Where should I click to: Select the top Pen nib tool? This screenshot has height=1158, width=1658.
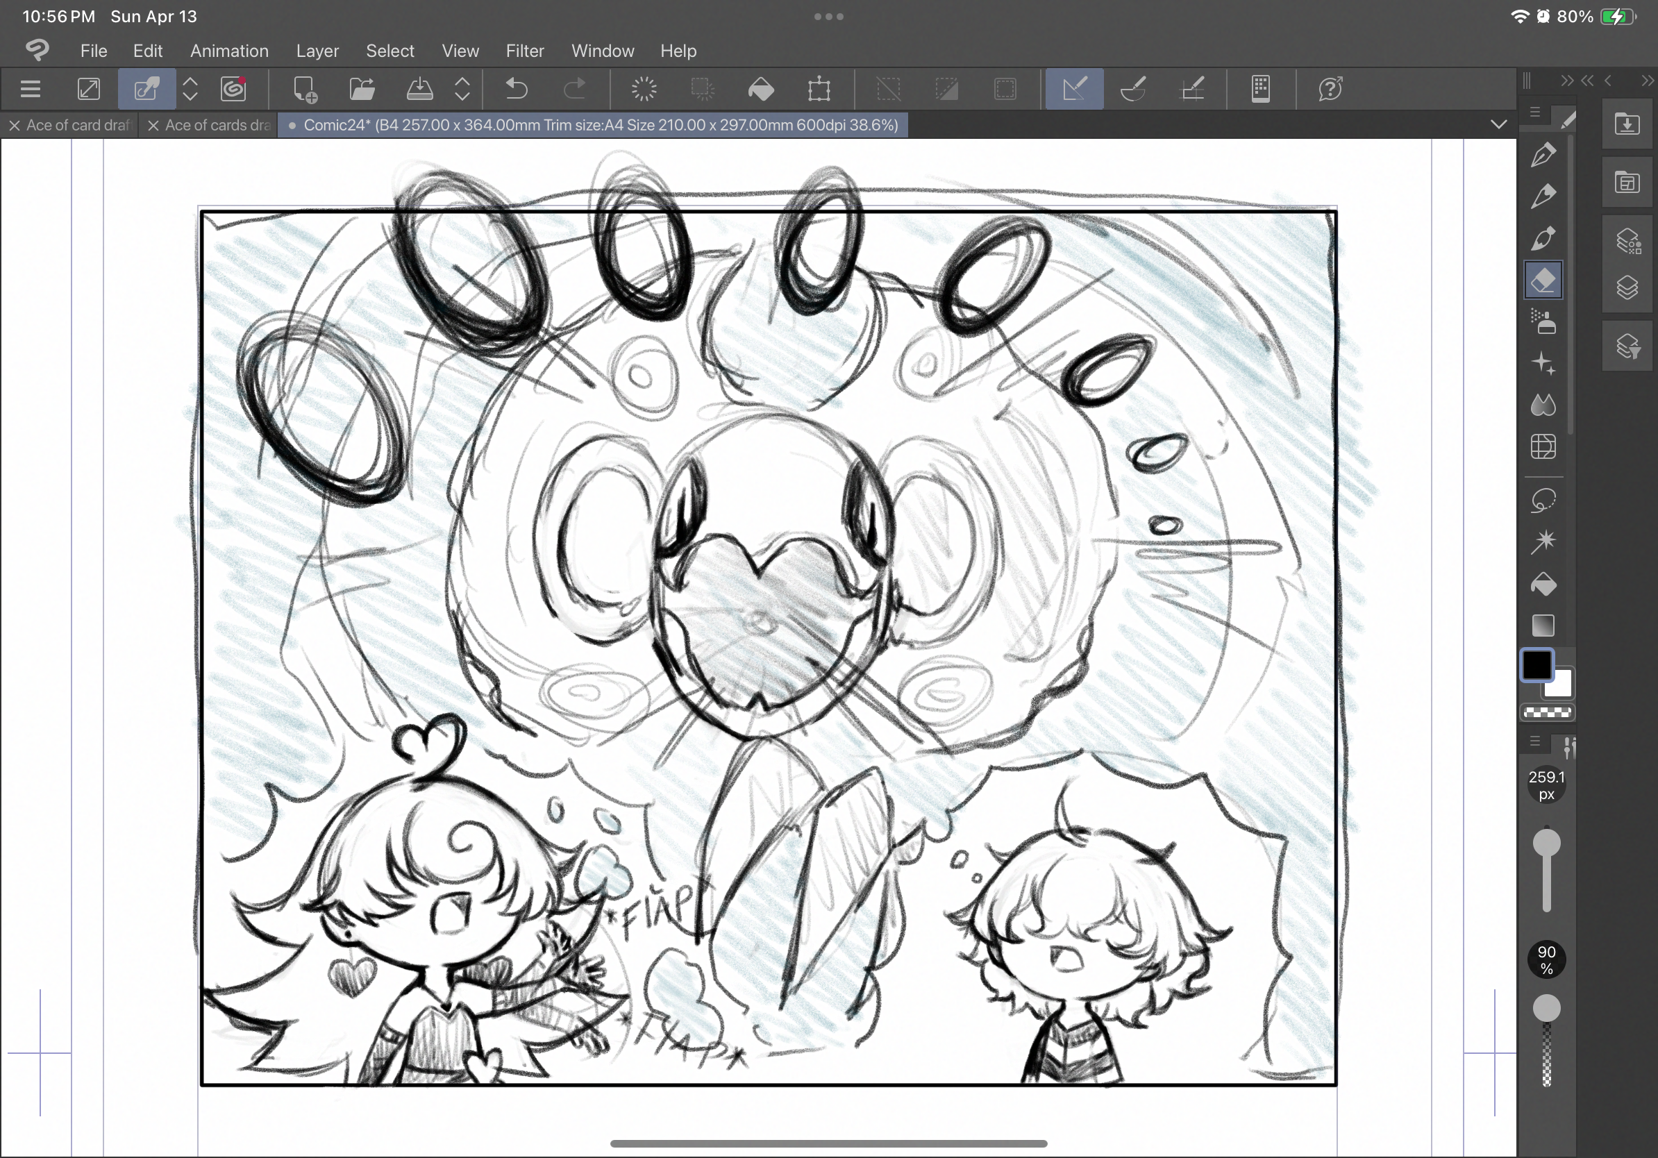1543,155
